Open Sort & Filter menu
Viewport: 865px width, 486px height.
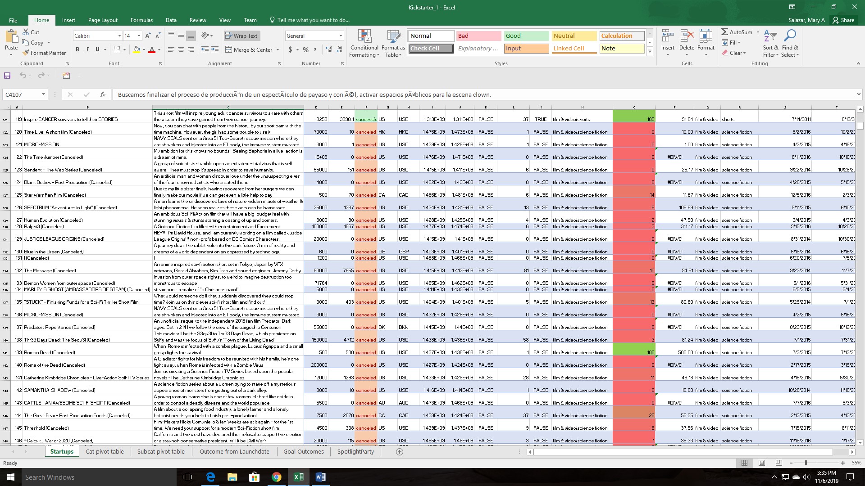coord(770,43)
